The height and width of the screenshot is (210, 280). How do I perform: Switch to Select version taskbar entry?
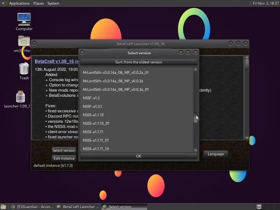[124, 207]
